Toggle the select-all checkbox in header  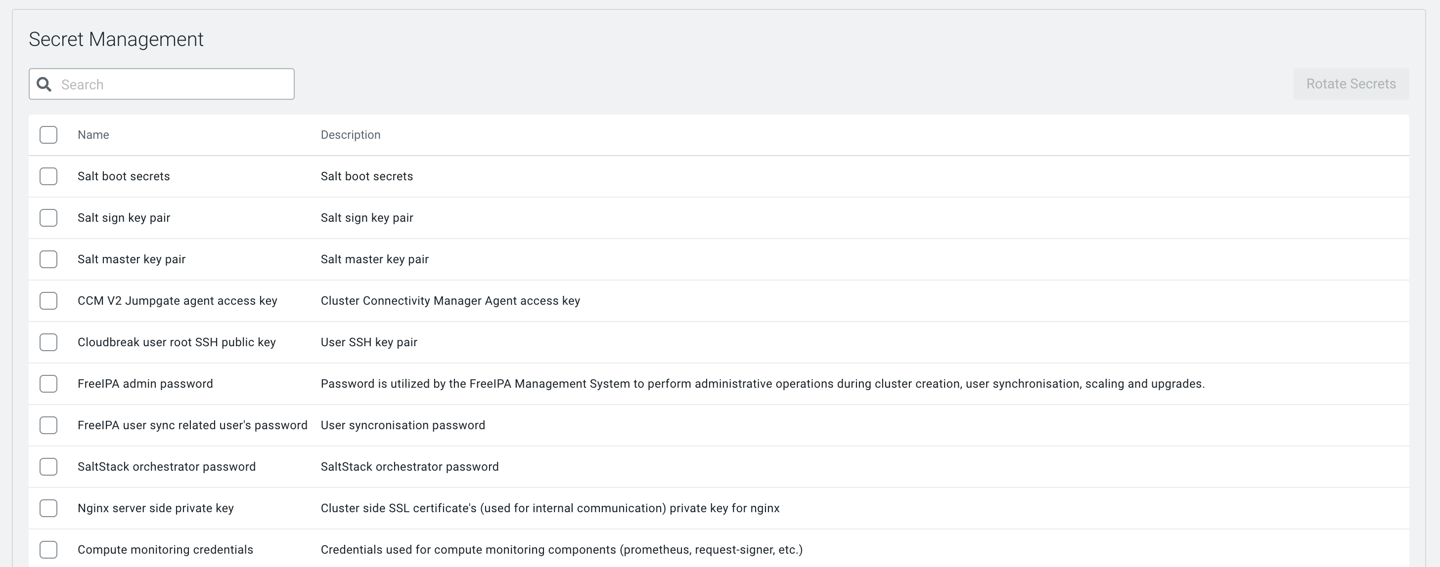click(x=48, y=135)
